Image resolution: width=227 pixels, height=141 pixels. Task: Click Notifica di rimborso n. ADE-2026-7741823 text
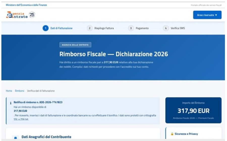click(x=38, y=102)
